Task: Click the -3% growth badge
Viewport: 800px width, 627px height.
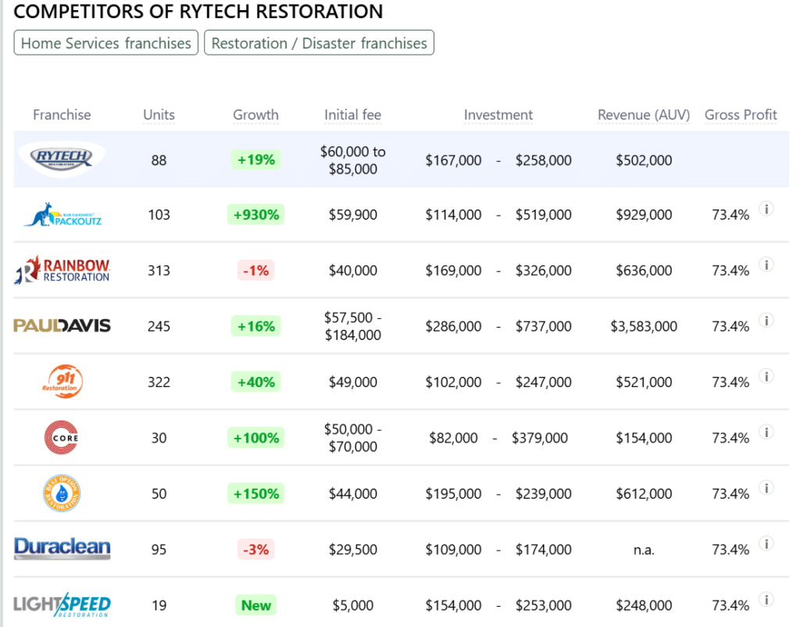Action: pyautogui.click(x=255, y=550)
